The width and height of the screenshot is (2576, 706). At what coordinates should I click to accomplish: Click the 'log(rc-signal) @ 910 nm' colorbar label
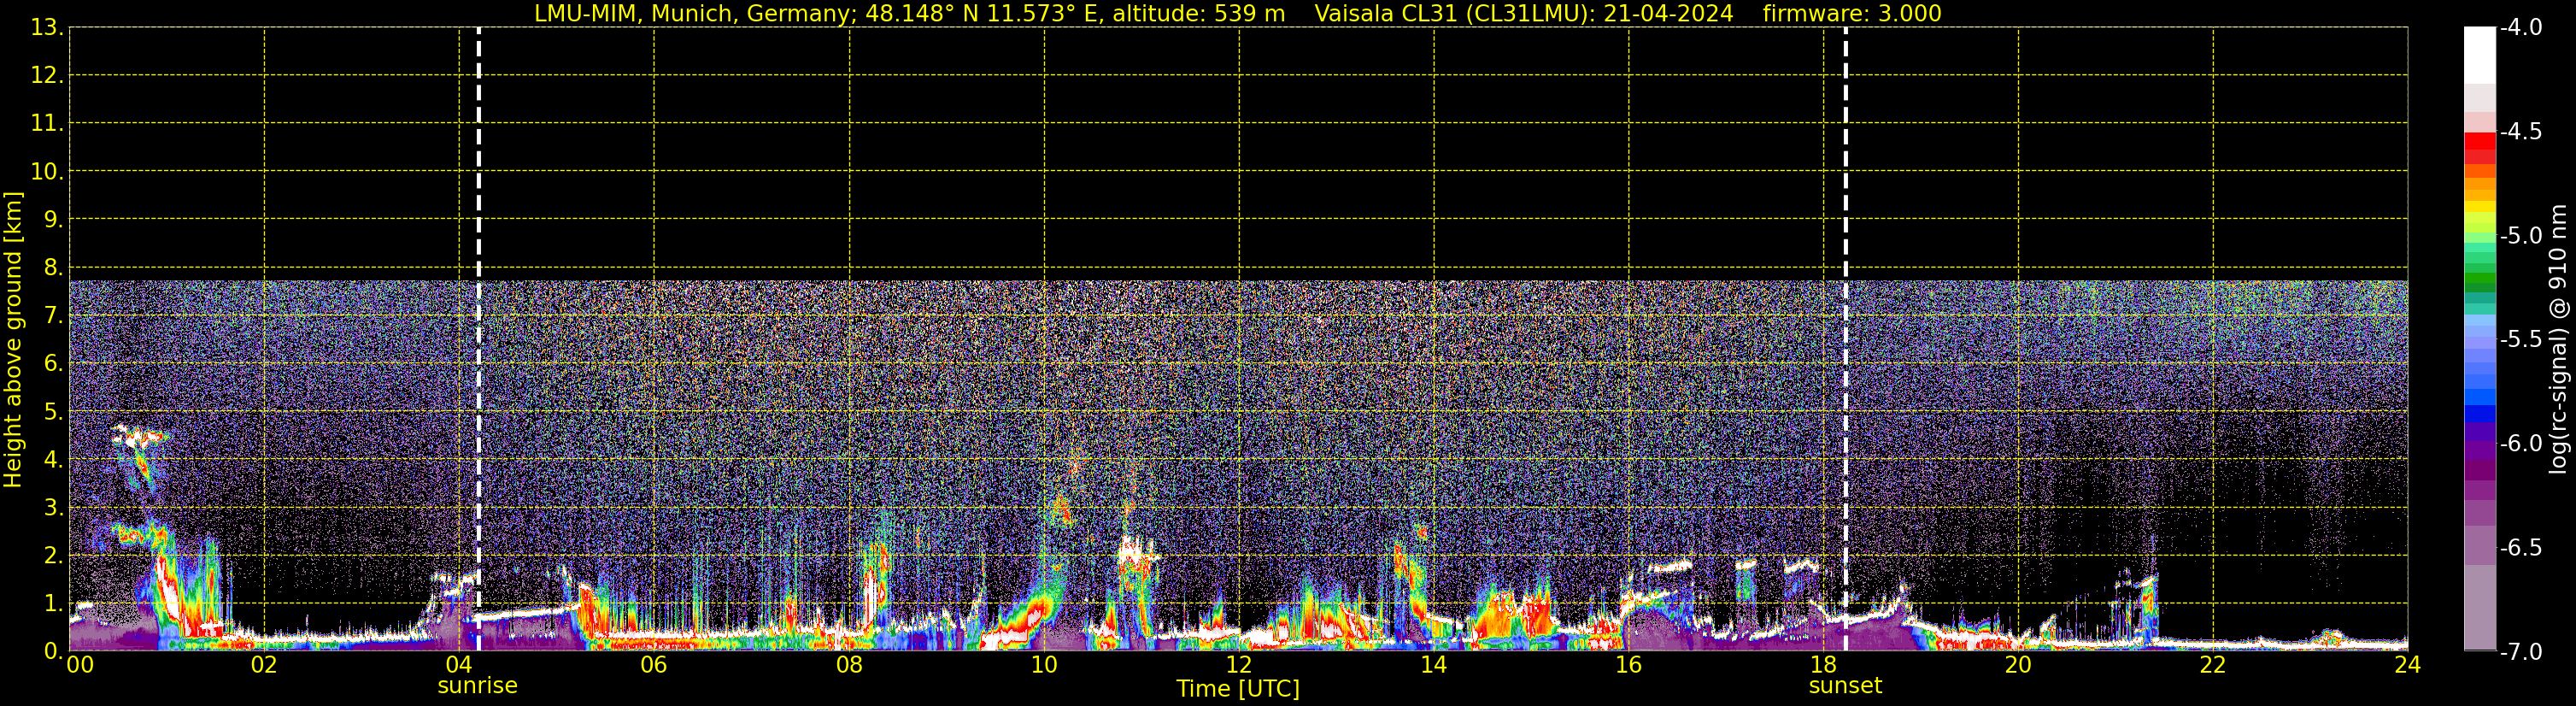coord(2559,340)
